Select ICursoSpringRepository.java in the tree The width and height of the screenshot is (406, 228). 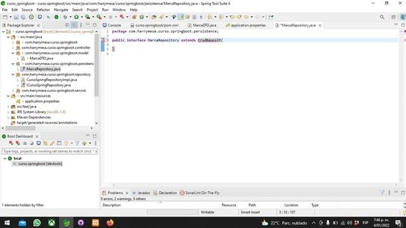tap(48, 85)
